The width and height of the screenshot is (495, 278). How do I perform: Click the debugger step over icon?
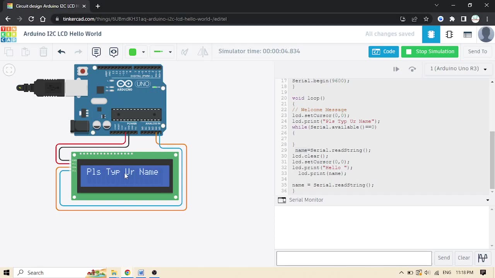[x=412, y=69]
